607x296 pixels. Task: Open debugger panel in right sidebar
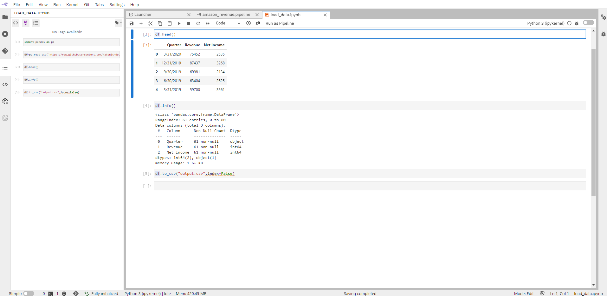pos(603,34)
